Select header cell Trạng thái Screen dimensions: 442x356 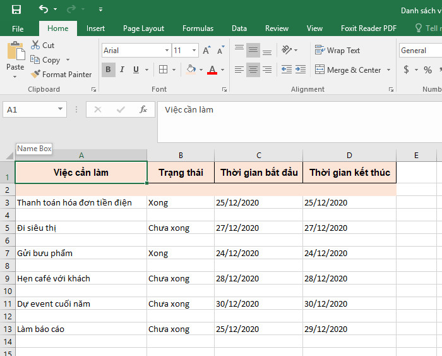[x=181, y=173]
